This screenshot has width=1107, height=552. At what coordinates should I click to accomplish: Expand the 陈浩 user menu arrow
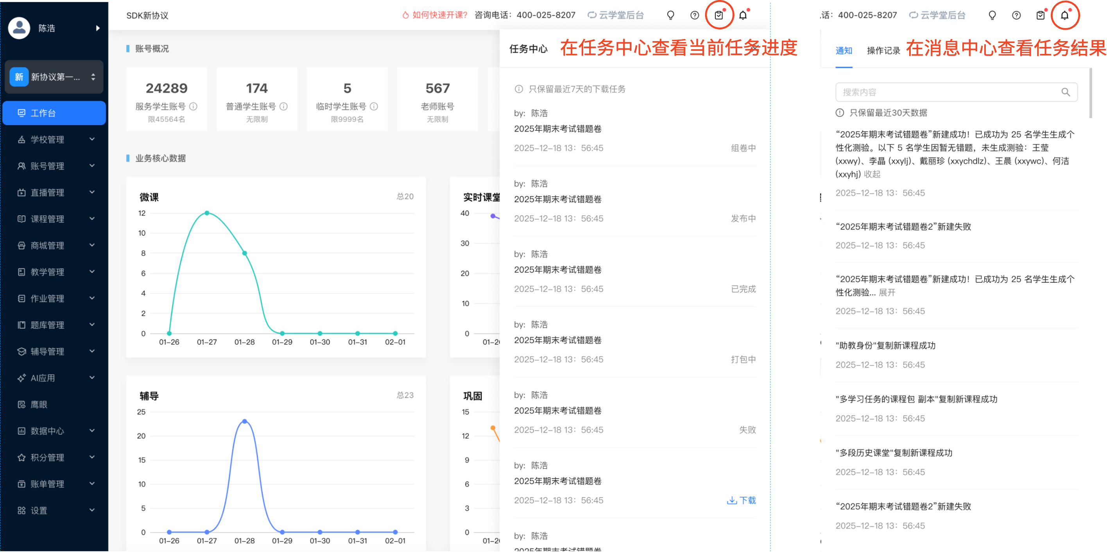point(98,28)
